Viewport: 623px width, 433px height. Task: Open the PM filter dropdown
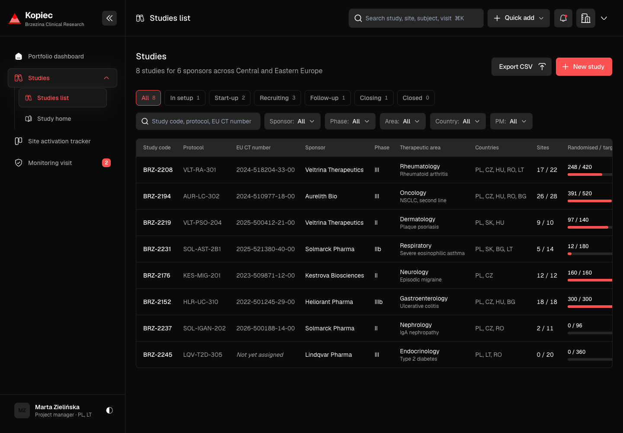click(511, 121)
